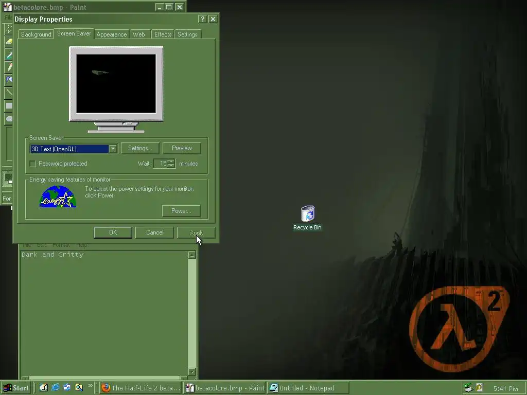The image size is (527, 395).
Task: Launch Outlook Express from quick launch
Action: coord(67,388)
